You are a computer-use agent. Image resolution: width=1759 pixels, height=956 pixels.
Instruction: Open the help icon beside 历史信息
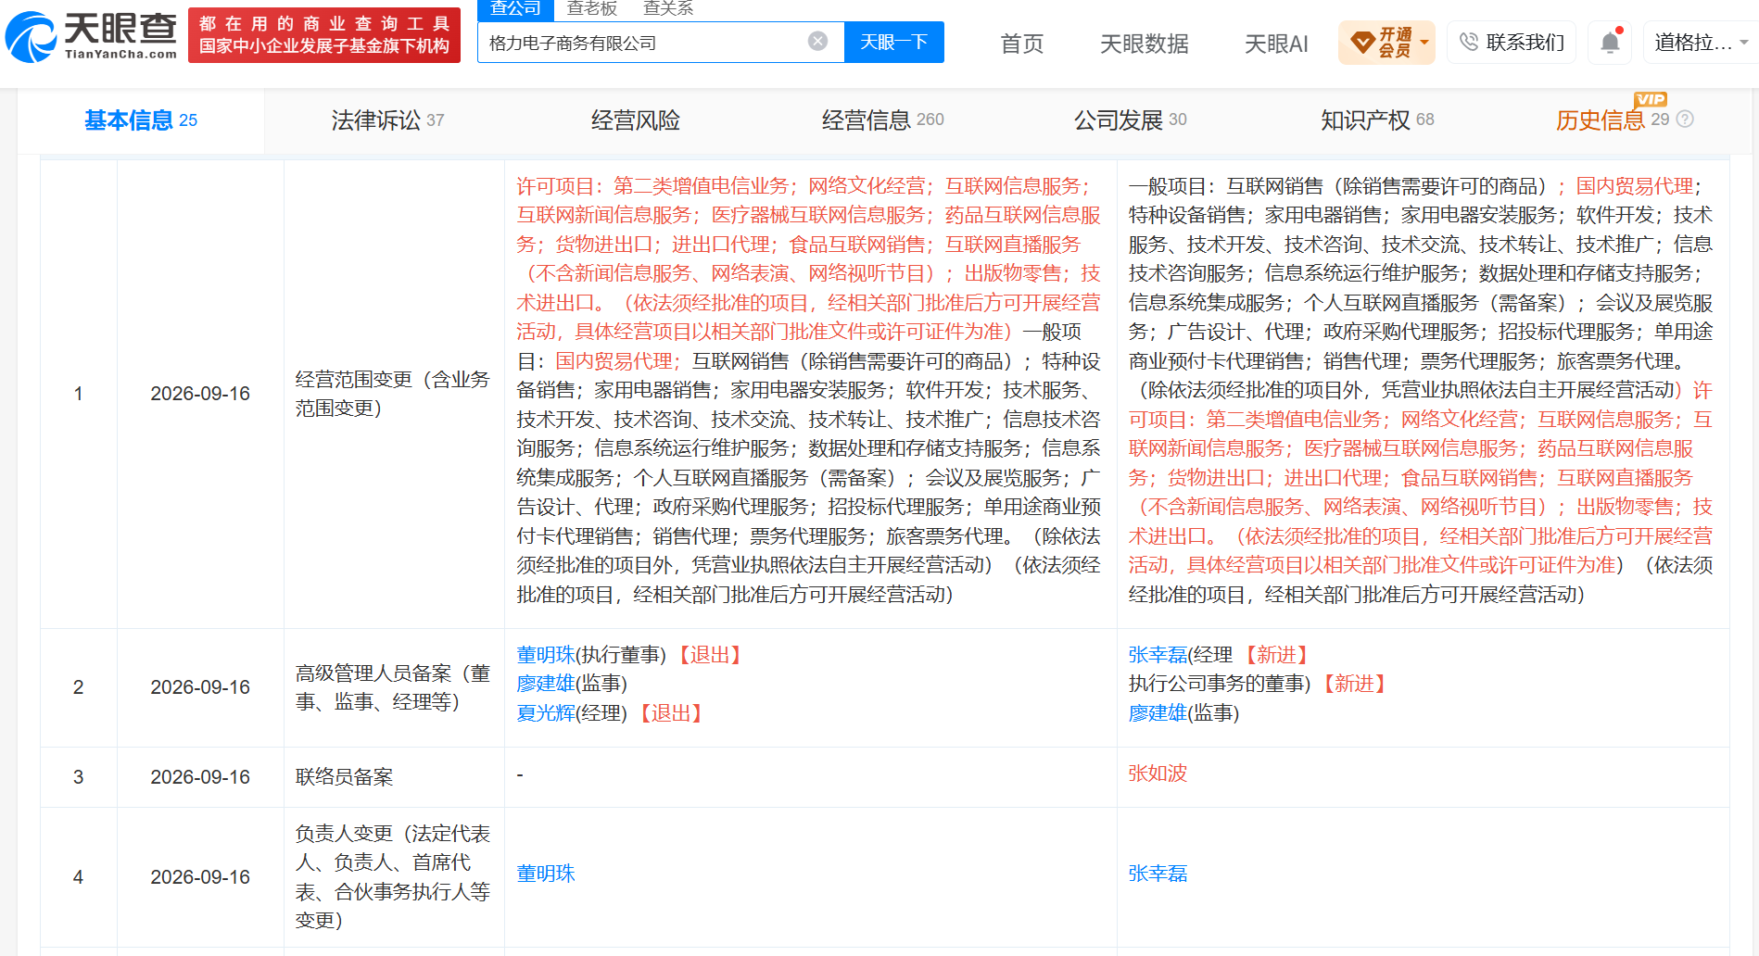click(1685, 119)
